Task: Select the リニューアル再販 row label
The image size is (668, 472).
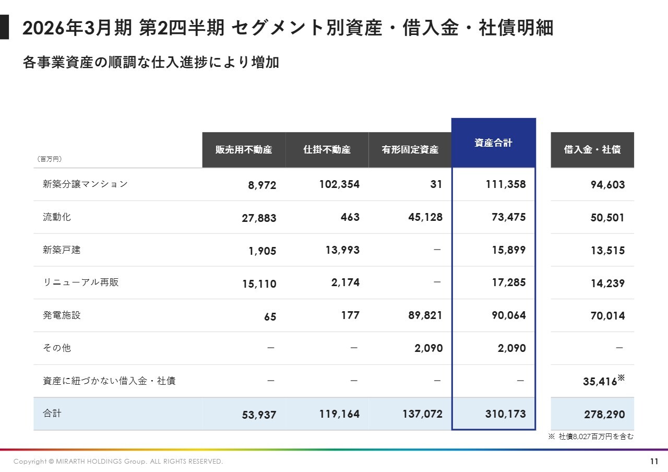Action: tap(81, 282)
